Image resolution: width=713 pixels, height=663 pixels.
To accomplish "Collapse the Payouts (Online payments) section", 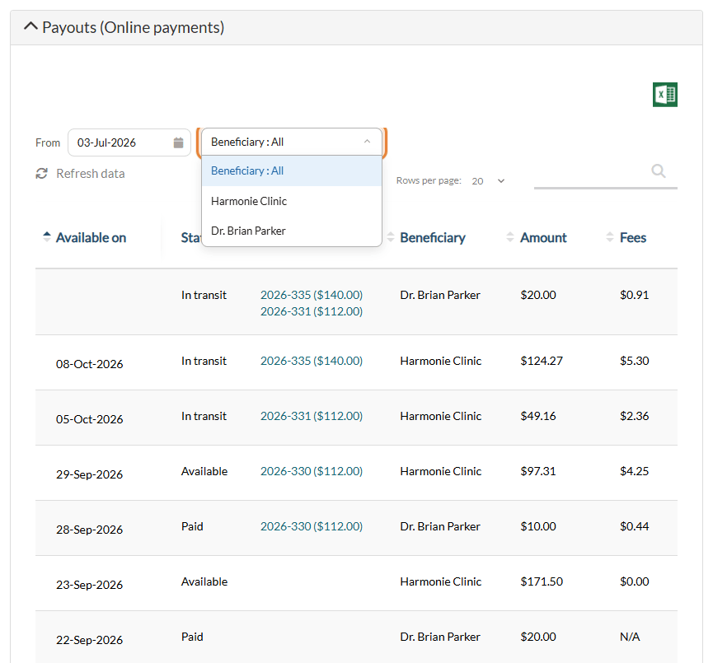I will tap(30, 26).
